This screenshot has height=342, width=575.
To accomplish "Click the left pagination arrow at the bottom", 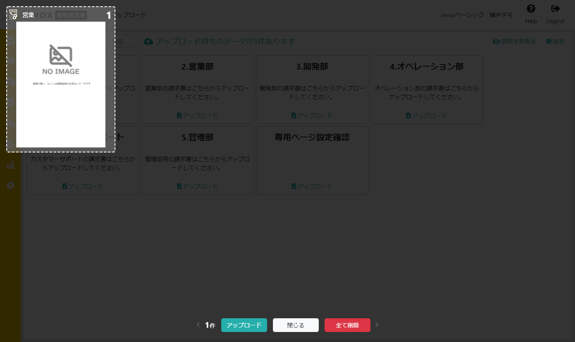I will 198,325.
